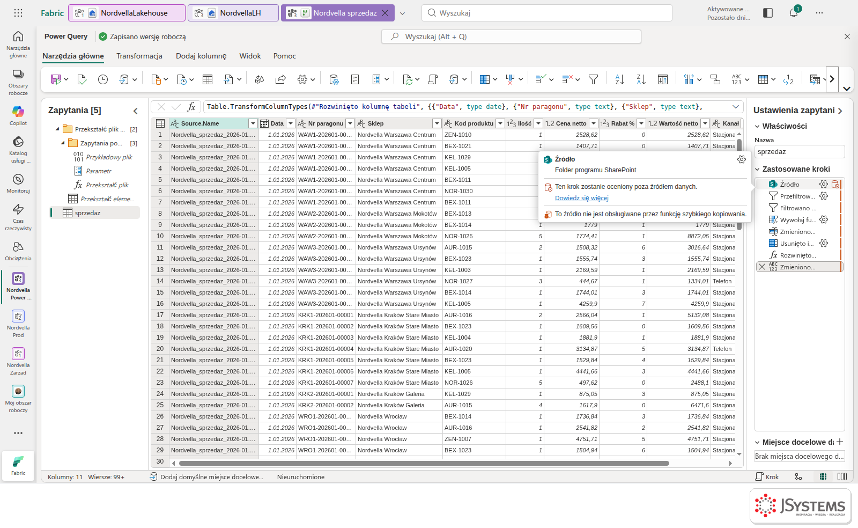This screenshot has height=528, width=858.
Task: Switch to Dodaj kolumnę ribbon tab
Action: [x=201, y=56]
